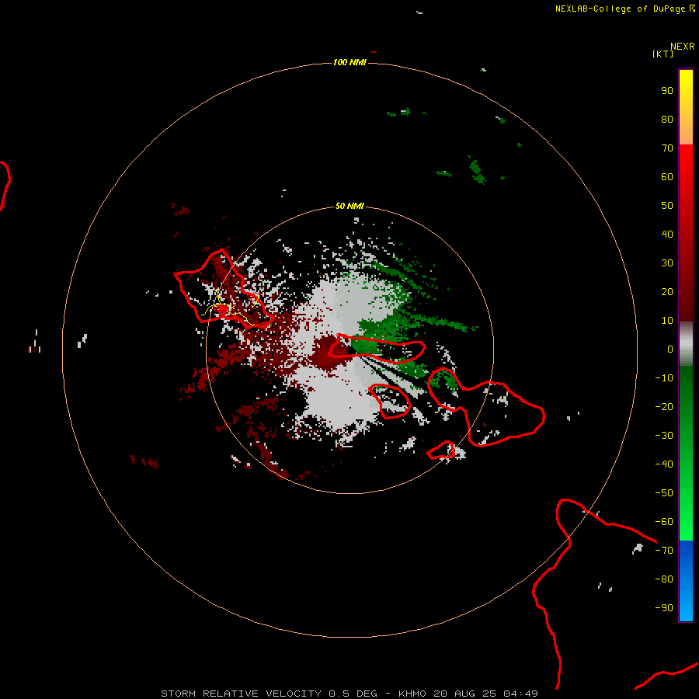This screenshot has height=699, width=699.
Task: Click the 100 NMI range ring label
Action: click(349, 62)
